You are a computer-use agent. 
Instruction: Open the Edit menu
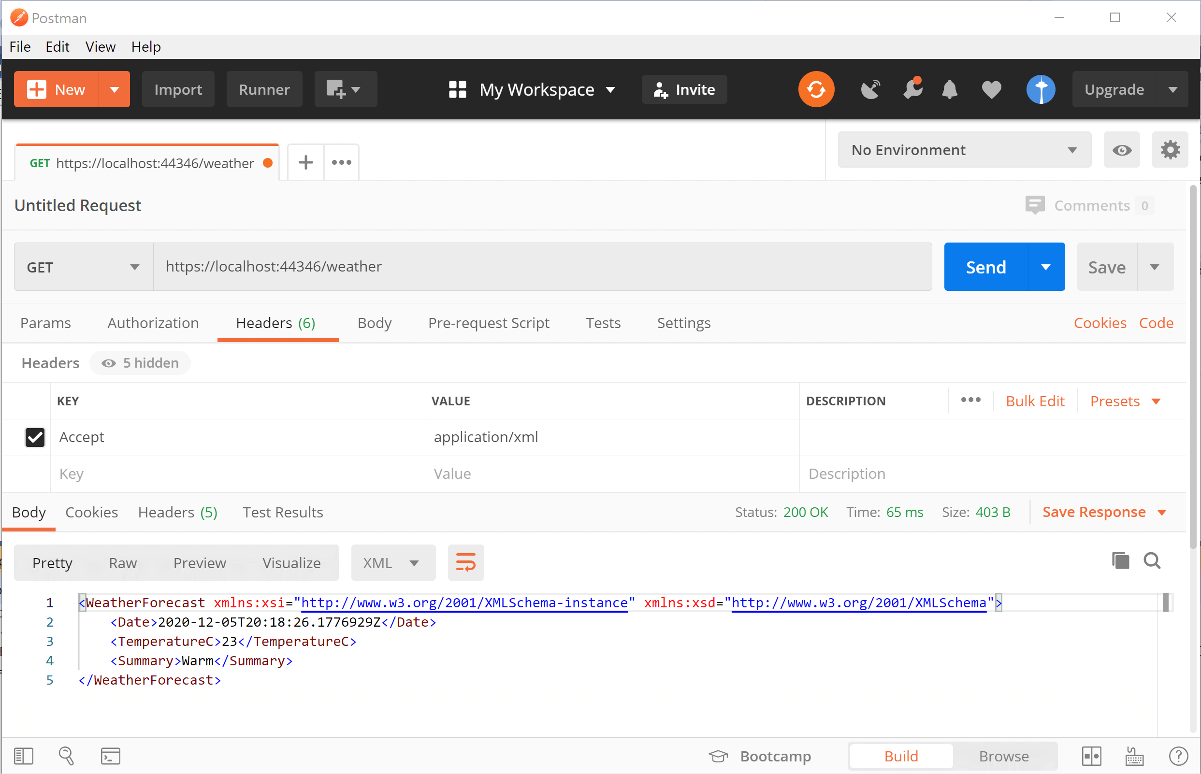pos(58,47)
